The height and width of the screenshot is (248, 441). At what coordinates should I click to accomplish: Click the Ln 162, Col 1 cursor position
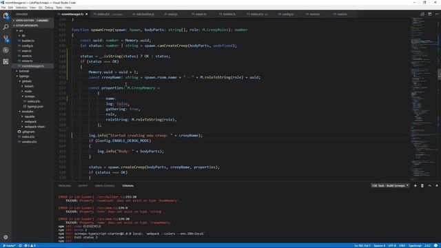(x=362, y=246)
